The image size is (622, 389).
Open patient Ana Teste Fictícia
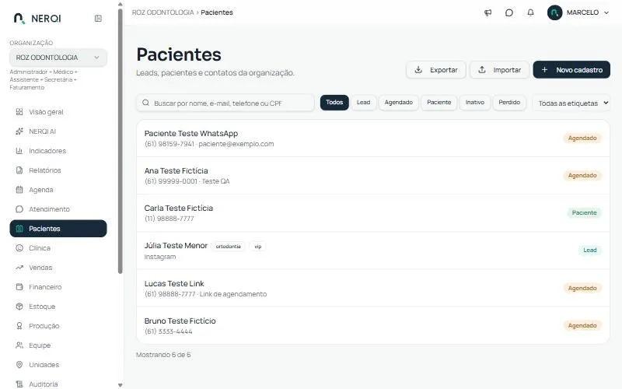tap(373, 176)
